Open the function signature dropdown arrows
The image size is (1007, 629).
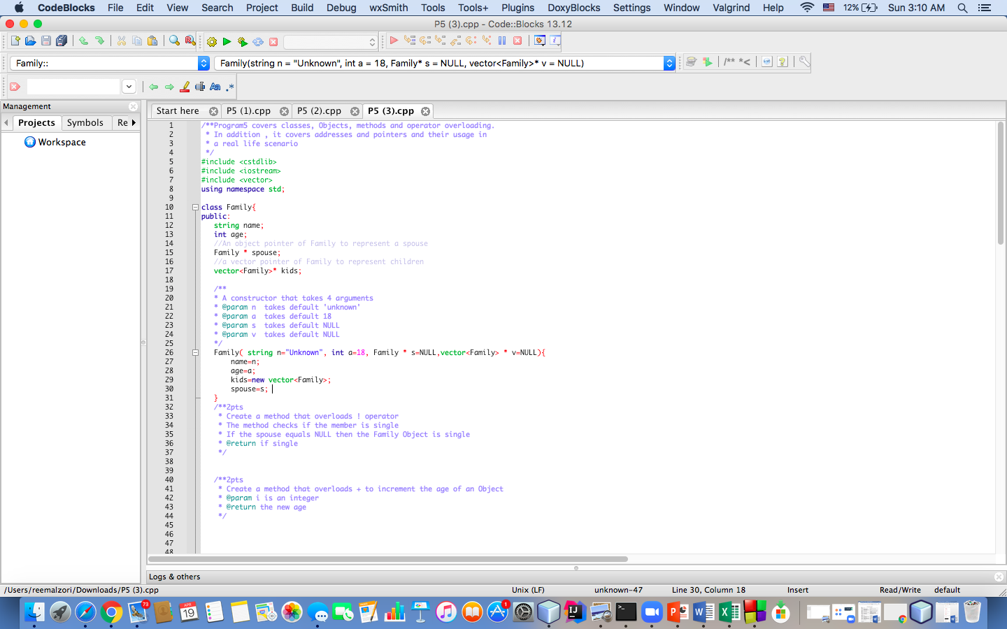pos(669,62)
